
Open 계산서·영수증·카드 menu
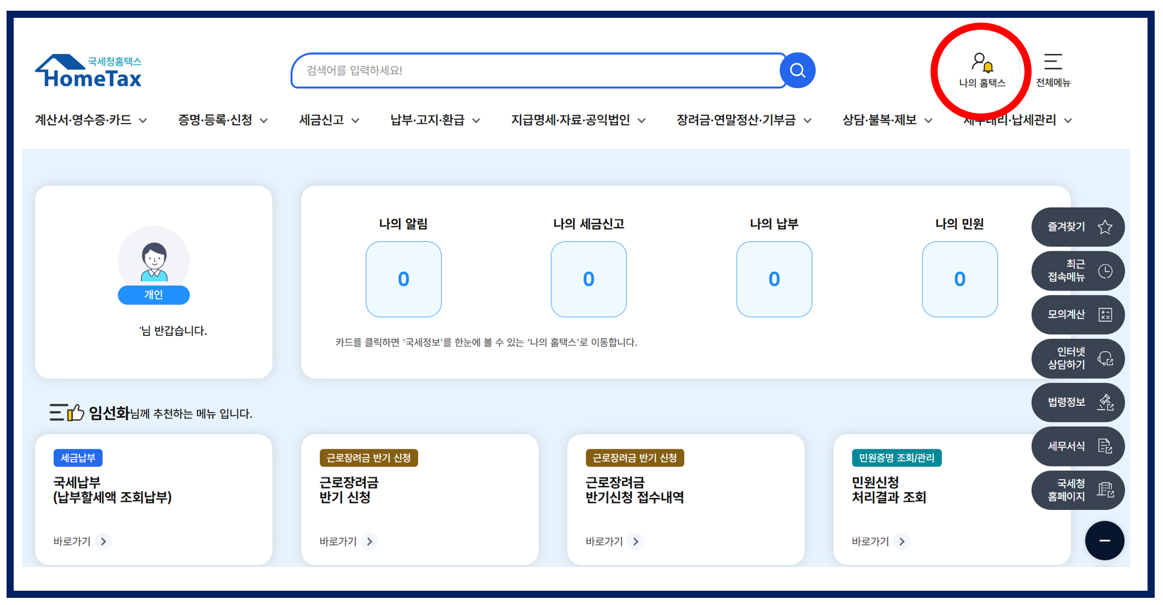click(x=83, y=120)
